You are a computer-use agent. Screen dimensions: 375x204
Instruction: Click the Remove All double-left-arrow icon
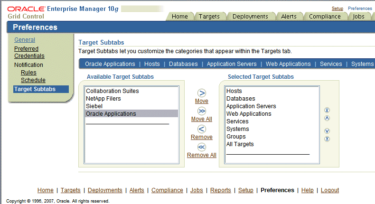pos(202,147)
